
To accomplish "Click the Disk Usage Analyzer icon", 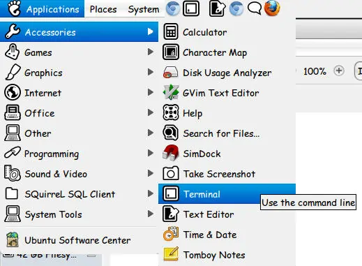I will 171,73.
